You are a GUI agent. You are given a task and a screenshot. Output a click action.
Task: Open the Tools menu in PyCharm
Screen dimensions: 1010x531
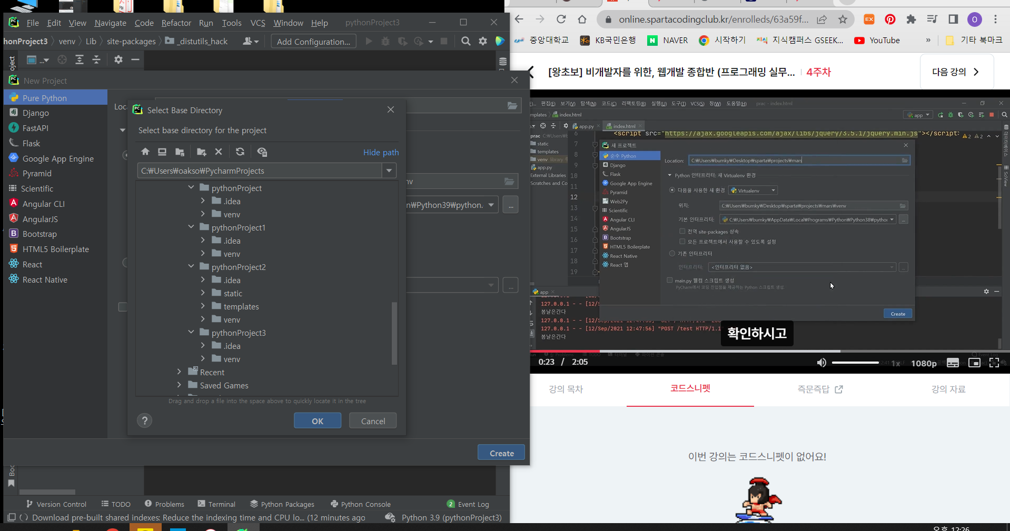[x=232, y=23]
